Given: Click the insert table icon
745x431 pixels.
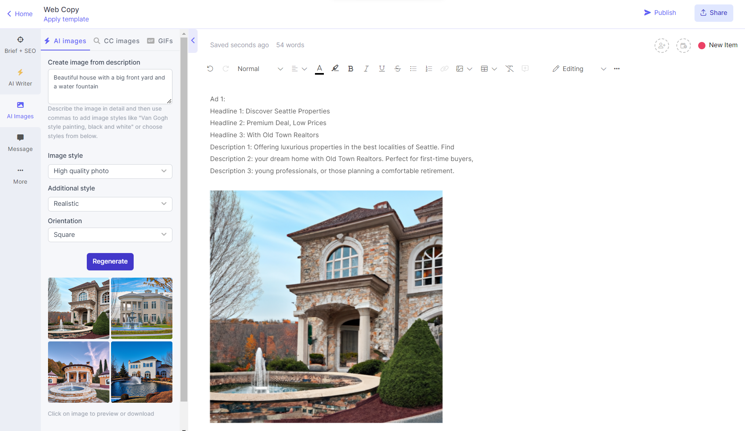Looking at the screenshot, I should point(485,69).
